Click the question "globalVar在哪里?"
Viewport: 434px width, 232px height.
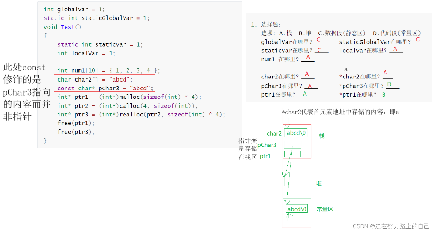pyautogui.click(x=287, y=42)
